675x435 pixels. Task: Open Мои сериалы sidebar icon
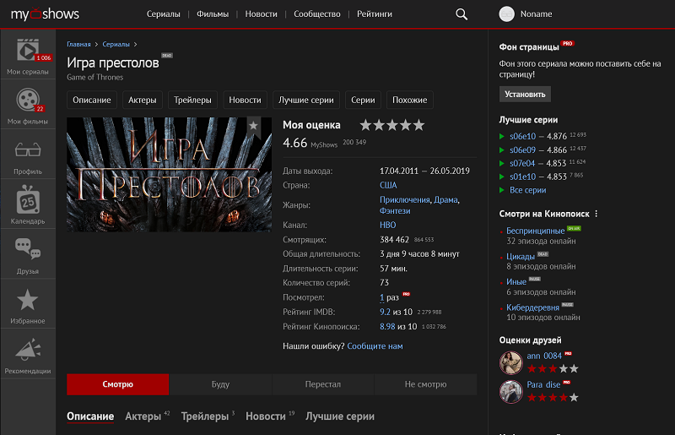pyautogui.click(x=28, y=51)
